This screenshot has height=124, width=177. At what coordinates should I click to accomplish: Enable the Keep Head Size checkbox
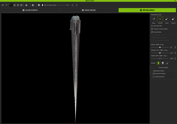pos(153,77)
